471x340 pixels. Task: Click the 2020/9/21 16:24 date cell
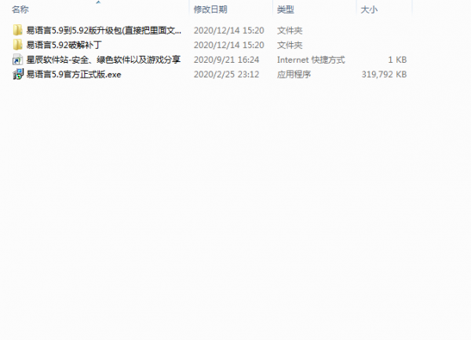(x=227, y=60)
